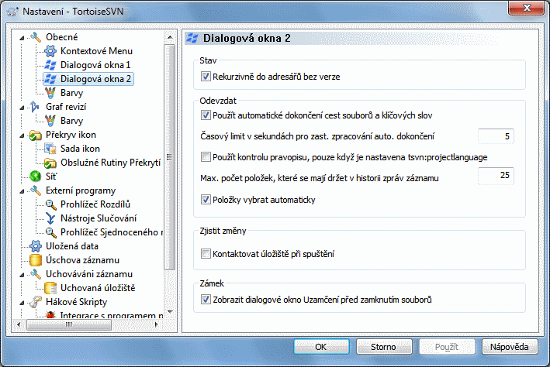Click the Max. počet položek field showing 25

point(496,176)
